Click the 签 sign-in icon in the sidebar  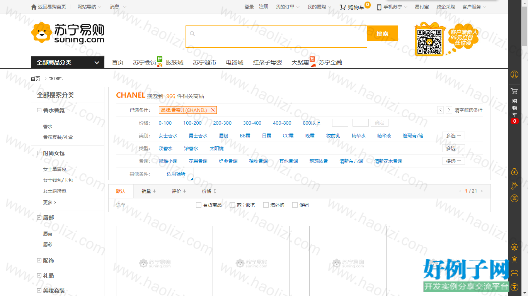click(x=514, y=198)
